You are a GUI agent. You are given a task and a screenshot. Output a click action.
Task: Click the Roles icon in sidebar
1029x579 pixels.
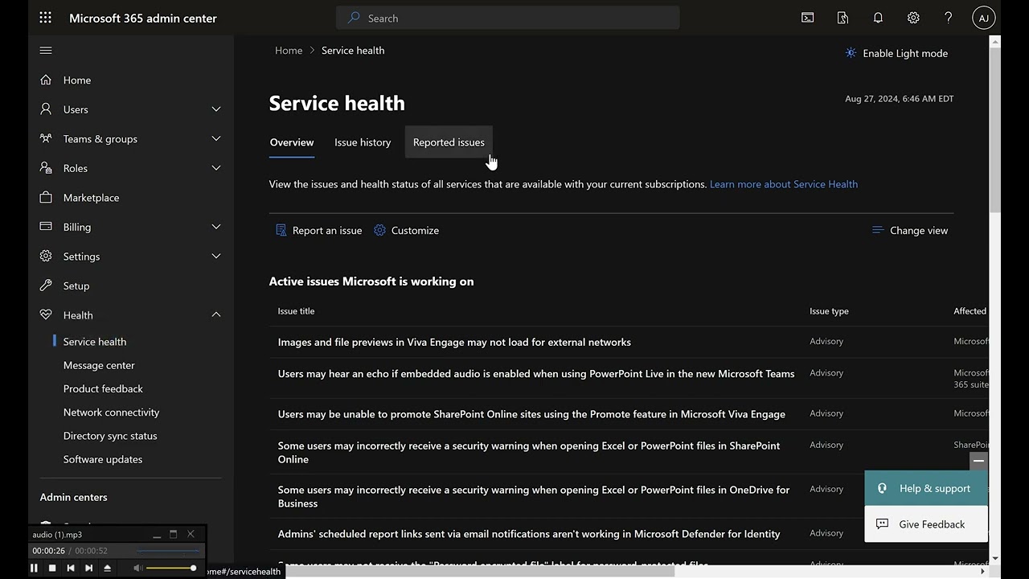tap(46, 168)
